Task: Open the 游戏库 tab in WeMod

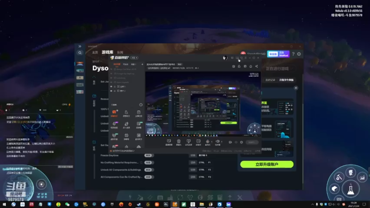Action: 107,52
